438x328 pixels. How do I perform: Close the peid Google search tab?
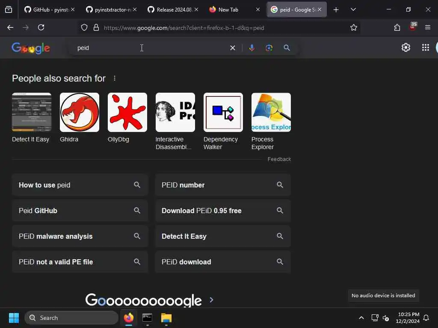click(x=319, y=9)
